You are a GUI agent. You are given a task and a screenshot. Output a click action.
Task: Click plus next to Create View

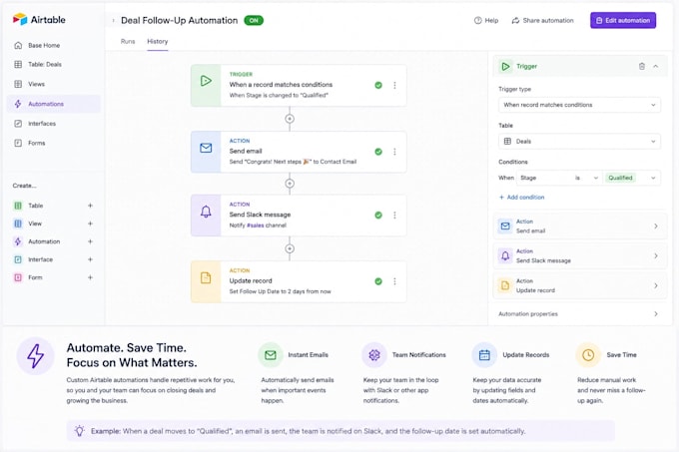pyautogui.click(x=90, y=224)
